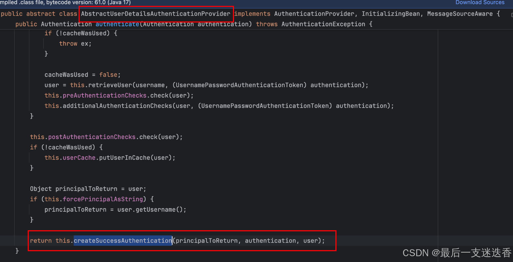Click the putUserInCache method call
513x262 pixels.
125,158
